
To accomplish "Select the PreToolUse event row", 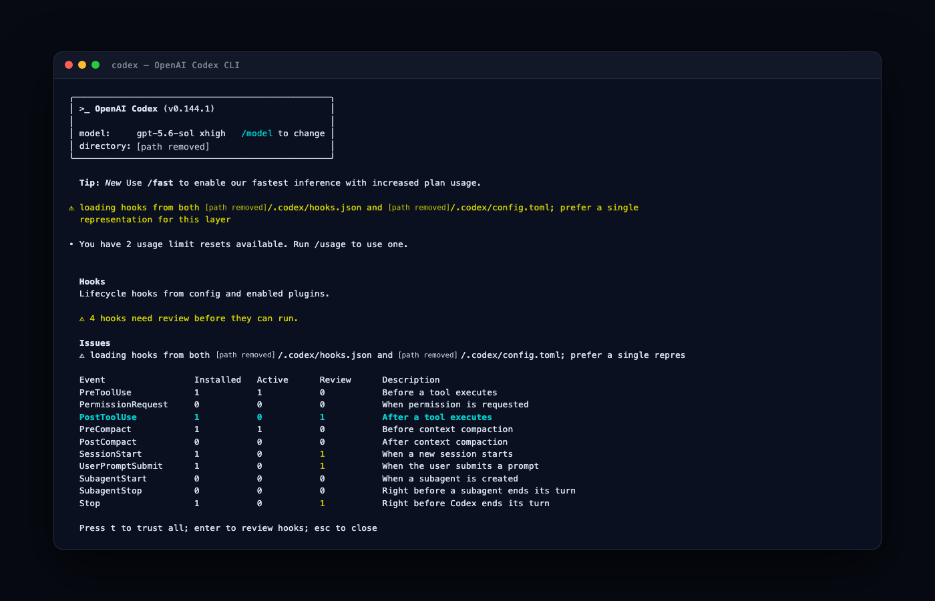I will (289, 393).
